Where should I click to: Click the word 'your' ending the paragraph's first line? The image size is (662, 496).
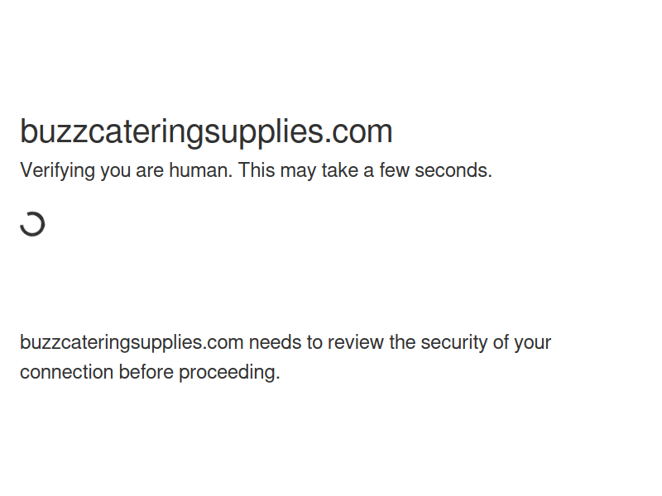(x=532, y=342)
